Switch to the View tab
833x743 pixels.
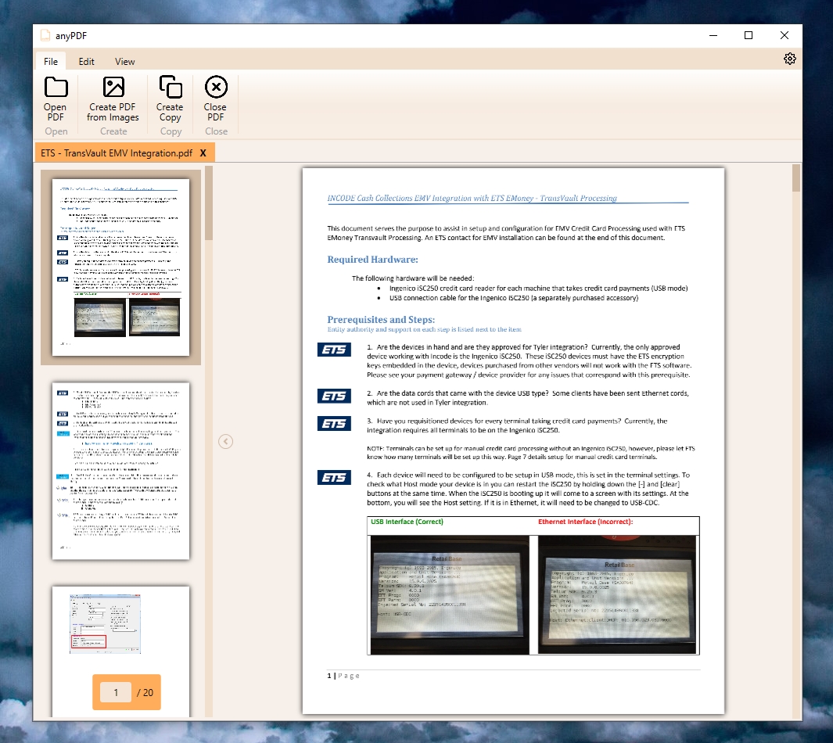coord(125,62)
